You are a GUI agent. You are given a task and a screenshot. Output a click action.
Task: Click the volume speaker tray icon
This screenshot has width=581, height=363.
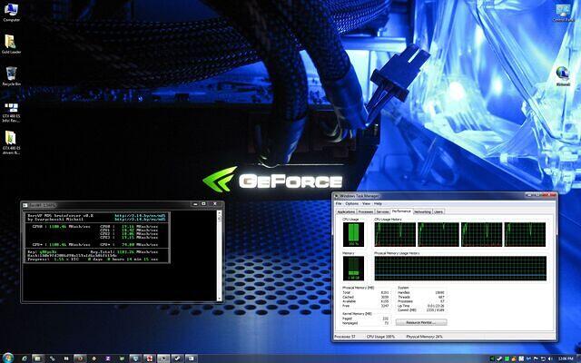click(550, 358)
